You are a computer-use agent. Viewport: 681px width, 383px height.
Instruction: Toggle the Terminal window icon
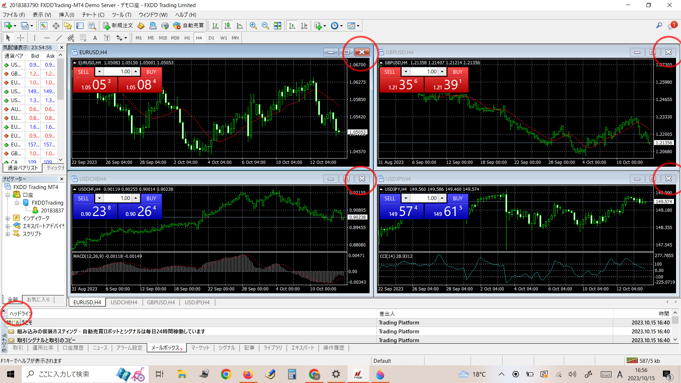click(x=80, y=26)
